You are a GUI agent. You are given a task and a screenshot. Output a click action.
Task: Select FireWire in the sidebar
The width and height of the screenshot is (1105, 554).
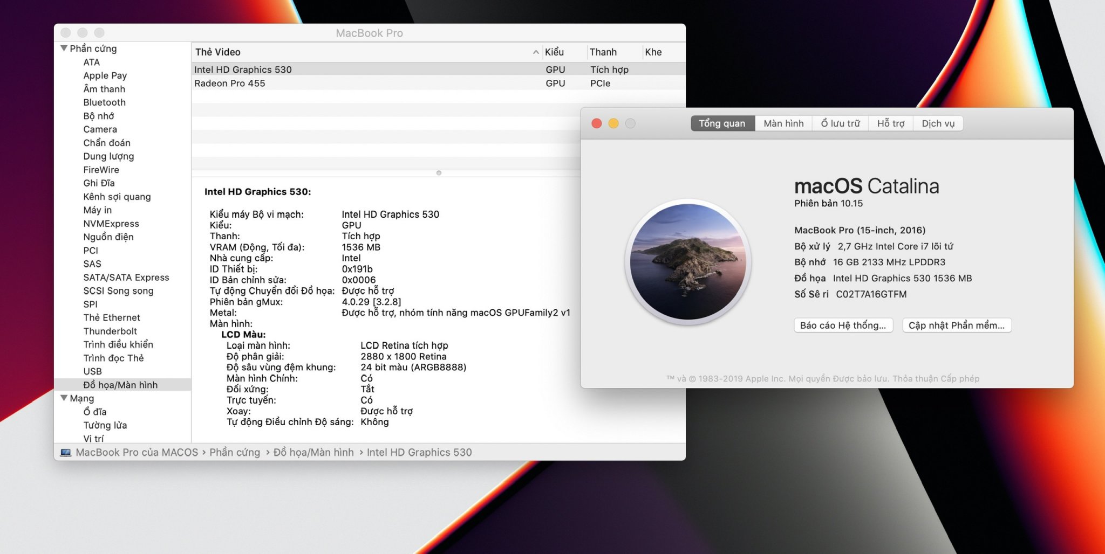click(x=101, y=170)
